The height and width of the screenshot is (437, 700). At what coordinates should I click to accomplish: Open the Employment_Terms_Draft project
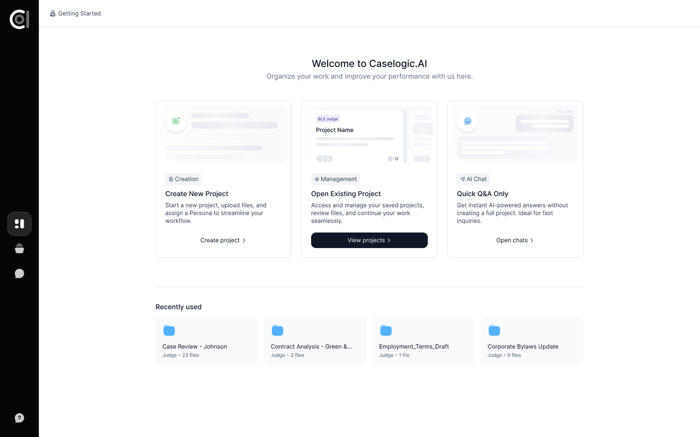[423, 341]
